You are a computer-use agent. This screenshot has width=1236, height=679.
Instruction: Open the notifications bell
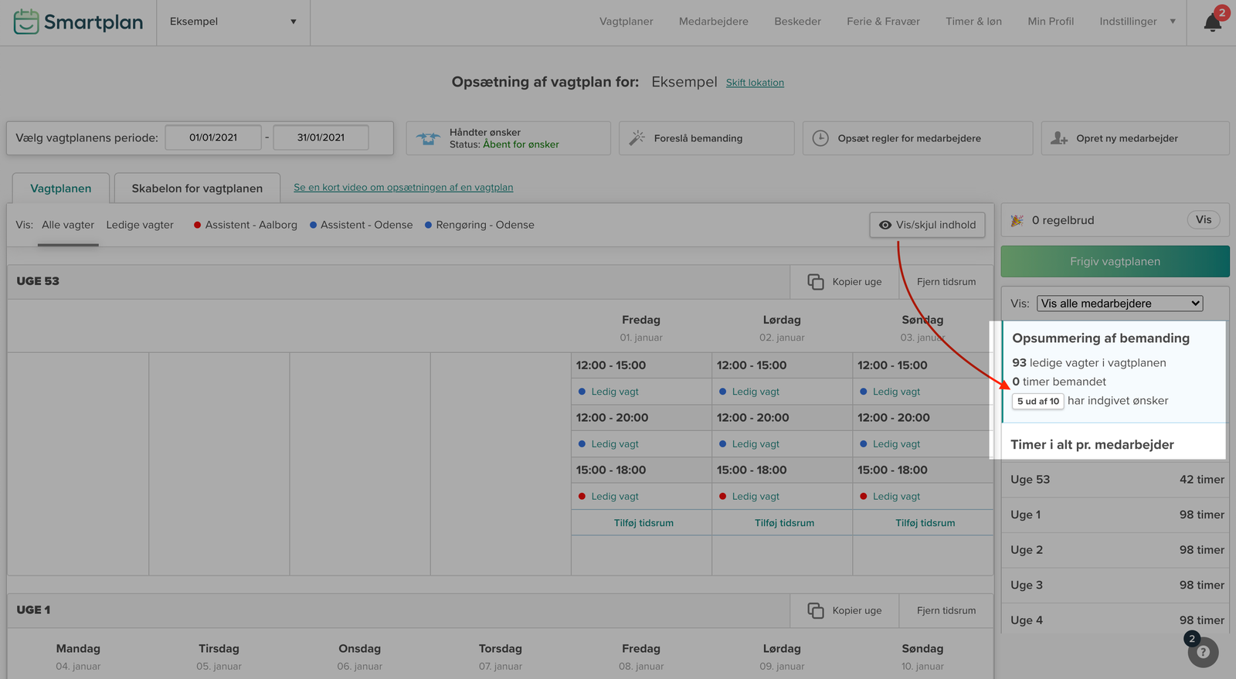[x=1212, y=22]
